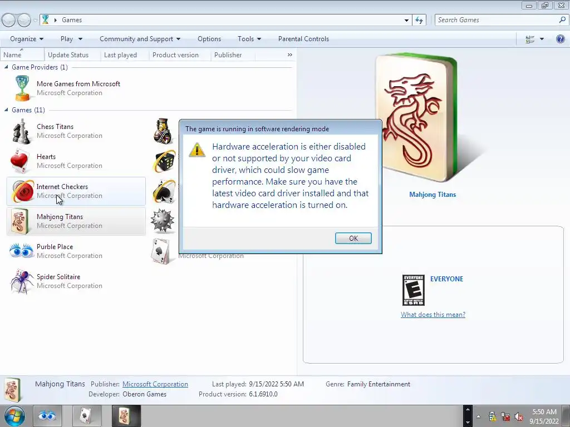Open 'What does this mean?' link
This screenshot has width=570, height=427.
point(433,315)
